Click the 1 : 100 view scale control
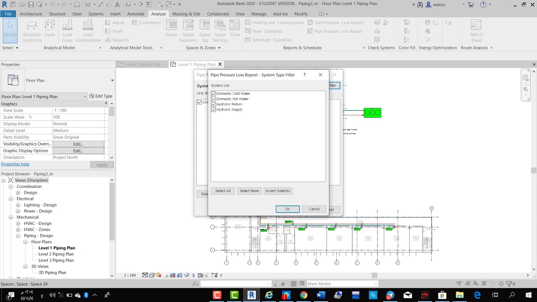Viewport: 537px width, 302px height. 130,276
